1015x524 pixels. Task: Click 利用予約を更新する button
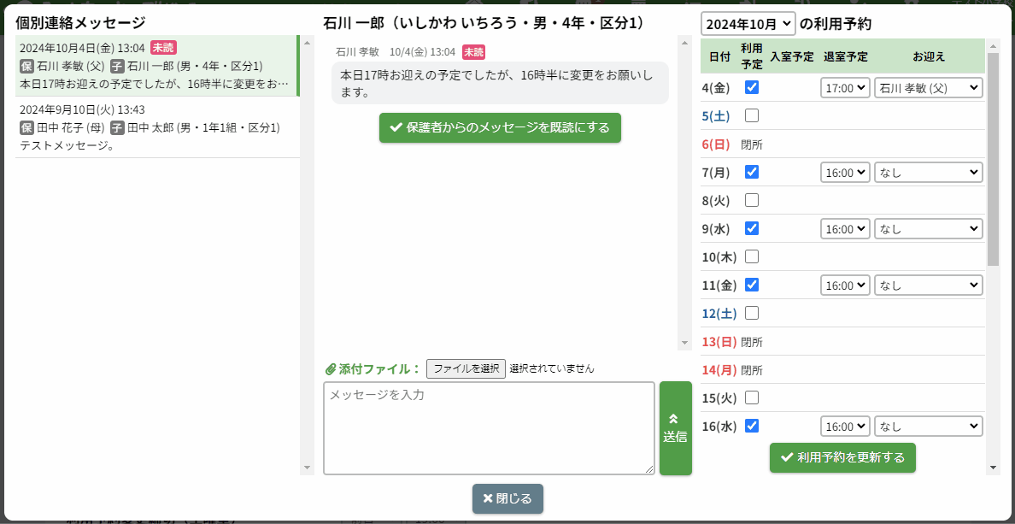point(842,457)
